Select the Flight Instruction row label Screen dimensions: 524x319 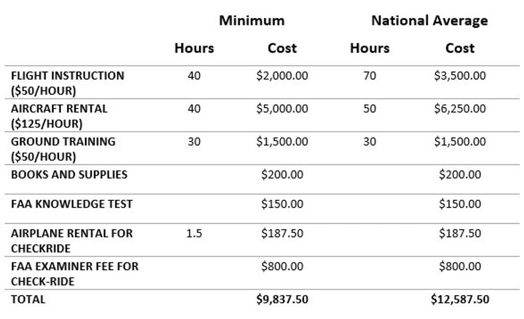pos(67,83)
